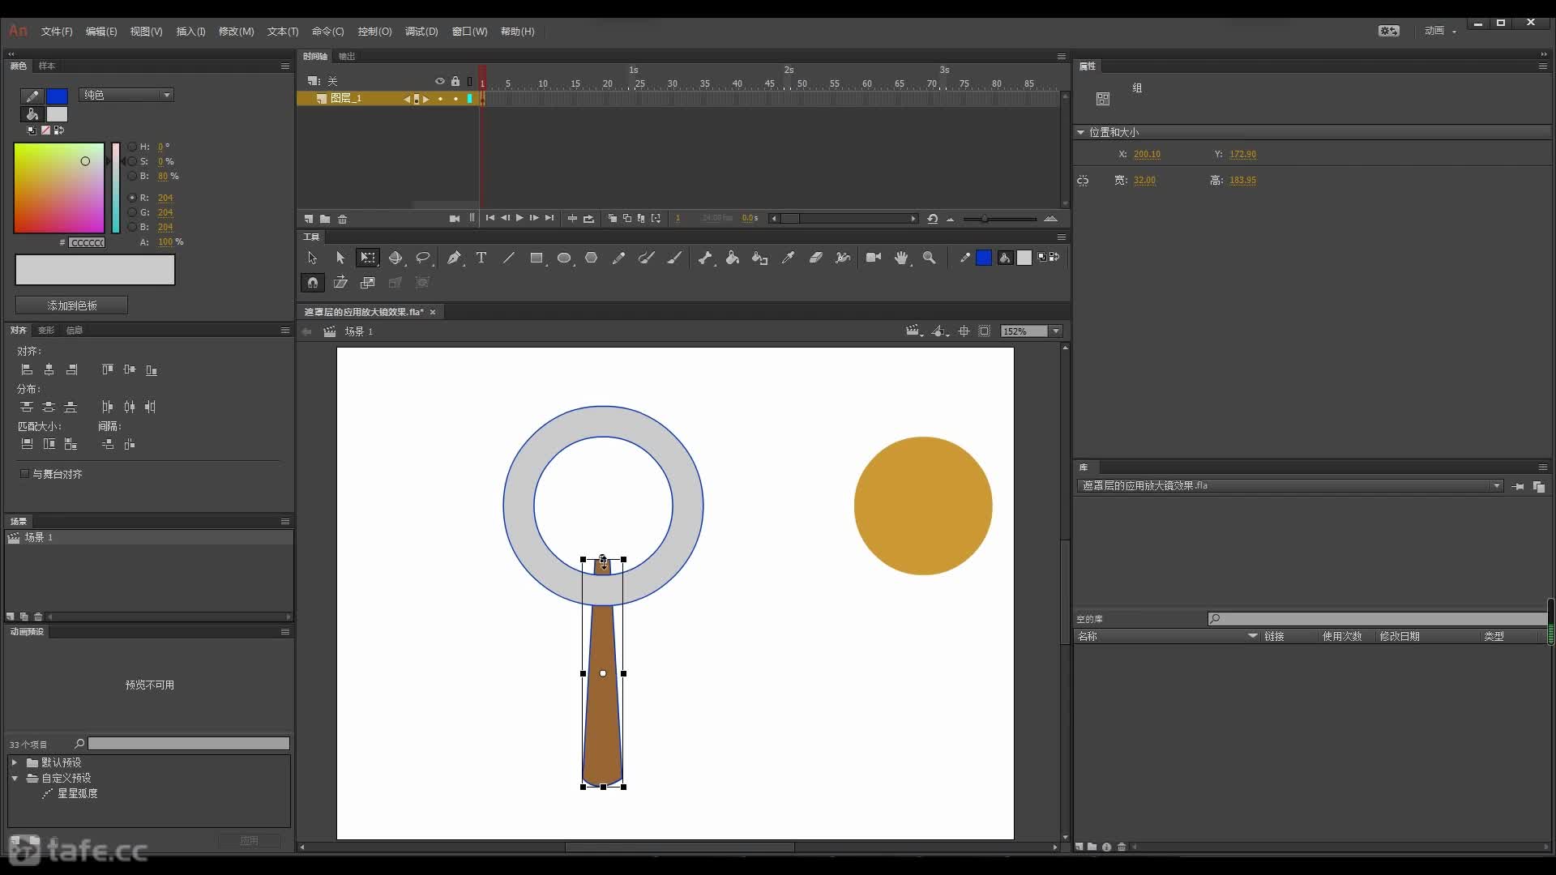Switch to the 样本 tab
This screenshot has width=1556, height=875.
(47, 66)
